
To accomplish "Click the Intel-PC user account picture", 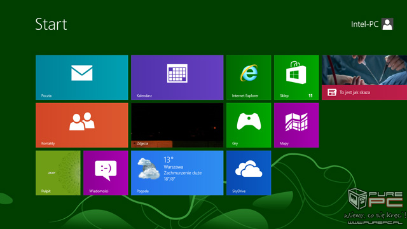I will tap(387, 24).
